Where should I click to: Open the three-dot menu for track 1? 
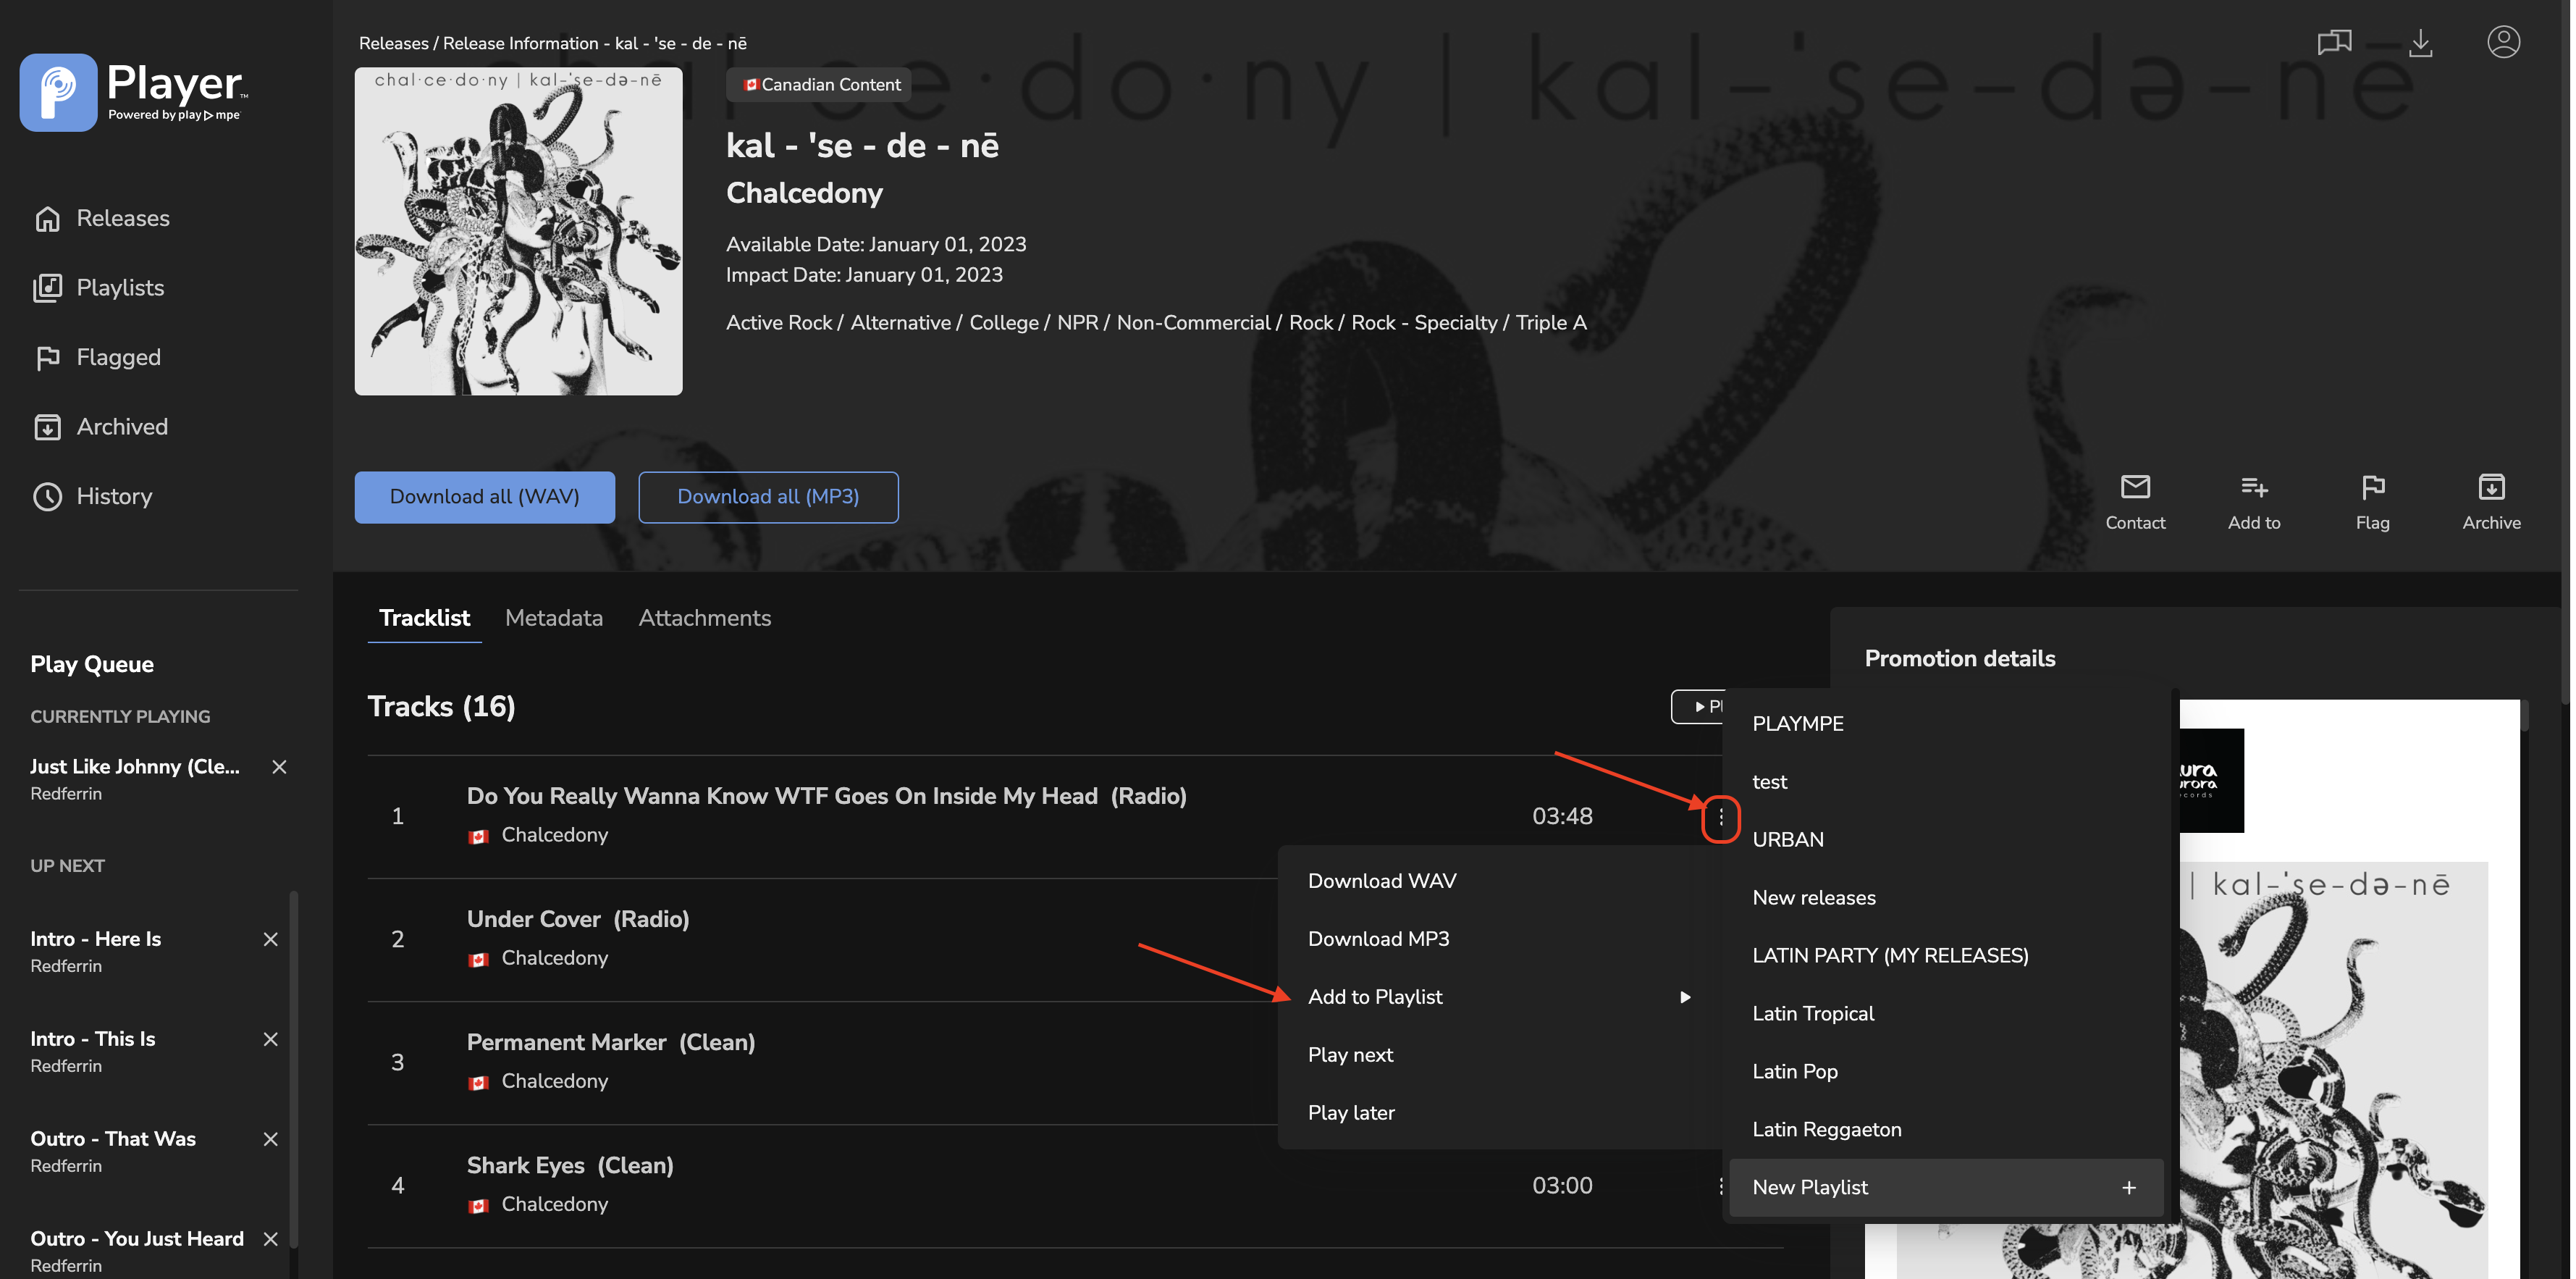click(1720, 818)
